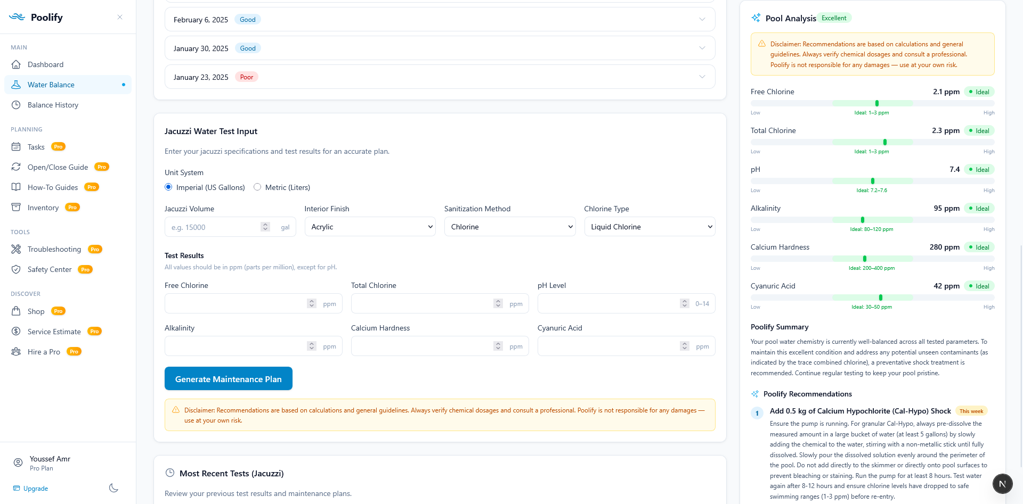The width and height of the screenshot is (1023, 504).
Task: Click the Alkalinity input field
Action: 254,346
